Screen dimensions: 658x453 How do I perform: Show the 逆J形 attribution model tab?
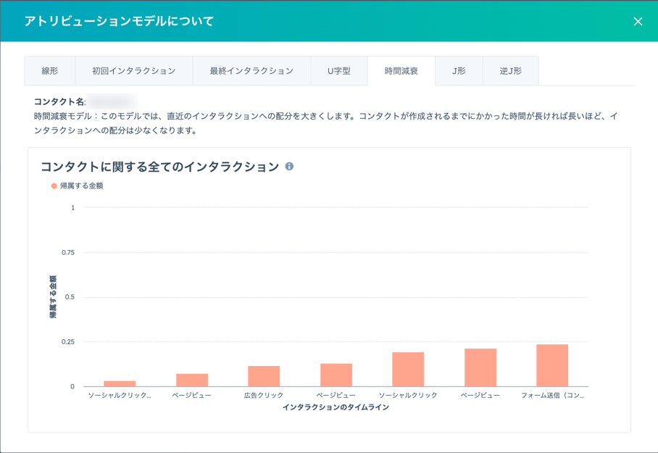pyautogui.click(x=510, y=71)
